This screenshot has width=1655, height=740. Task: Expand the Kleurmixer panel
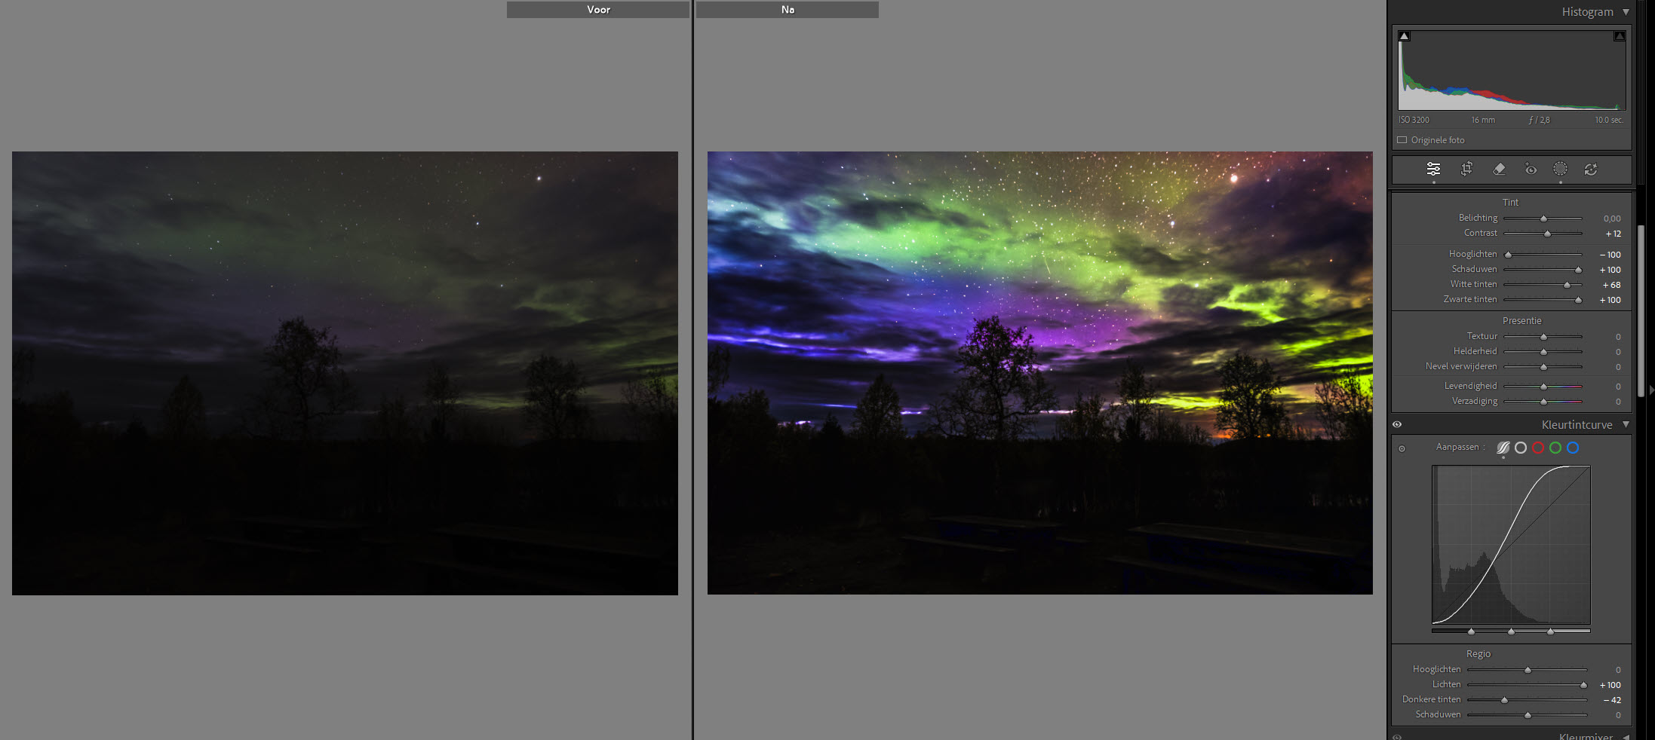(1626, 736)
